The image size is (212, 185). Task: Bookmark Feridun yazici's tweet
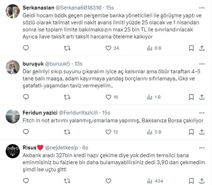(190, 132)
